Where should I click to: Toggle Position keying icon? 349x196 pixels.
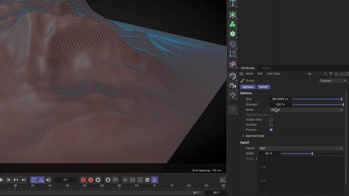click(125, 180)
